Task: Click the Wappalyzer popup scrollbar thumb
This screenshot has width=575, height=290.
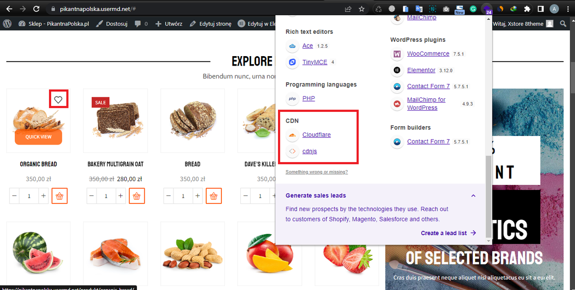Action: click(489, 197)
